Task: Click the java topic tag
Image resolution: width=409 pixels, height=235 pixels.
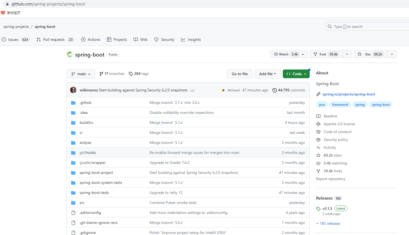Action: tap(322, 105)
